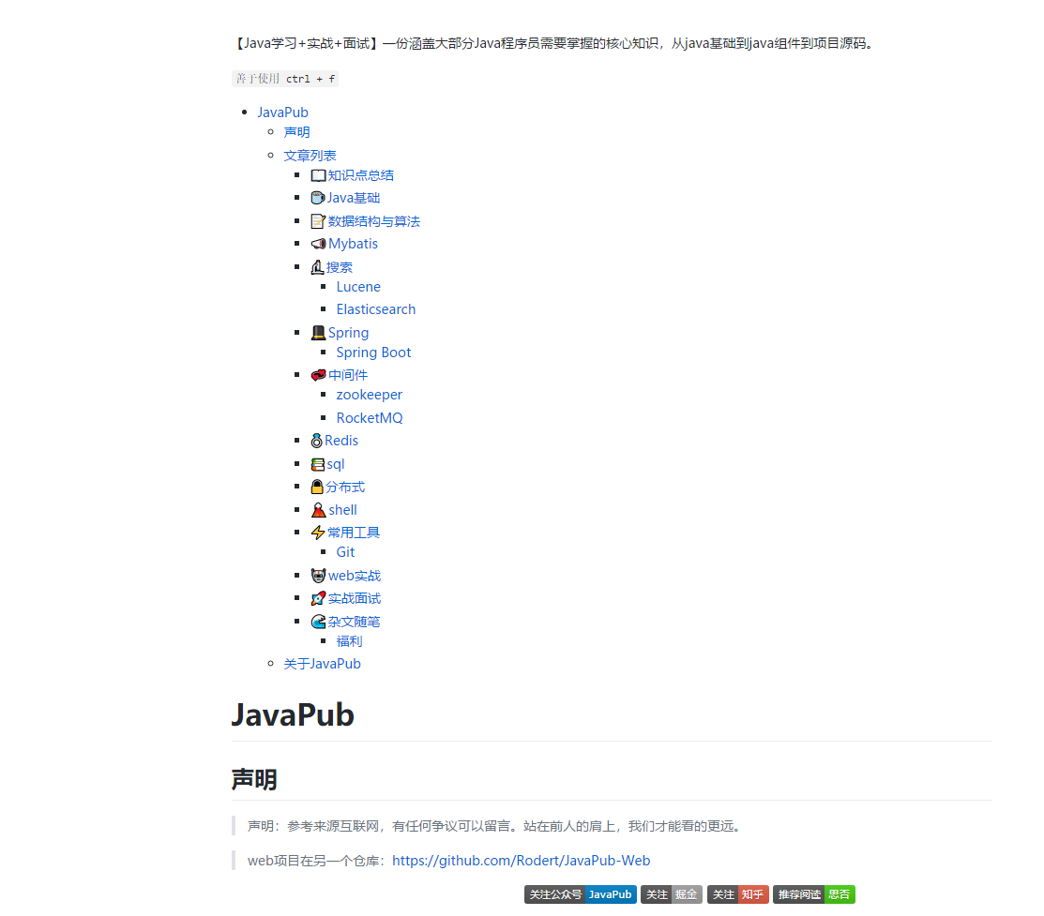Click the 关注公众号 JavaPub badge
The width and height of the screenshot is (1044, 916).
click(x=580, y=894)
